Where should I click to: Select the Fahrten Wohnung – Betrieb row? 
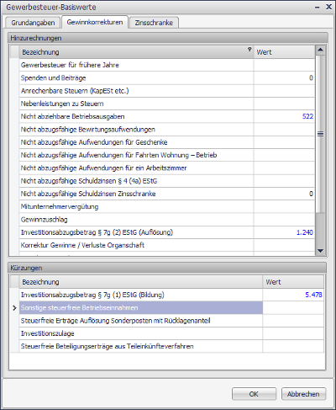click(167, 155)
